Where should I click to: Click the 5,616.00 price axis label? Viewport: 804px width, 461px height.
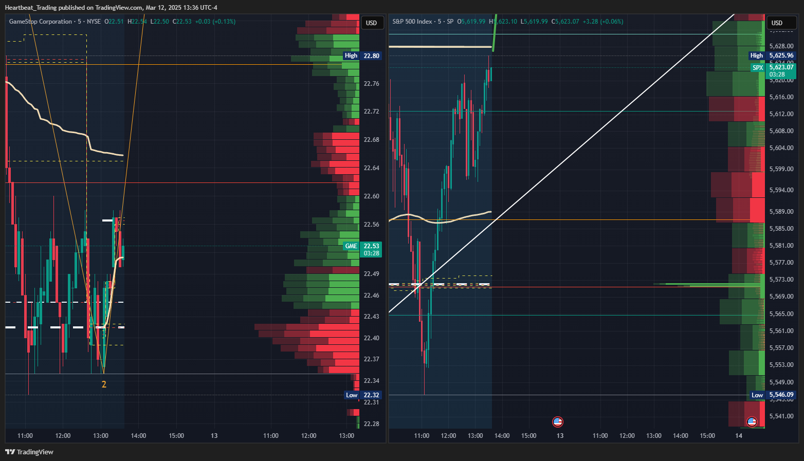tap(781, 97)
